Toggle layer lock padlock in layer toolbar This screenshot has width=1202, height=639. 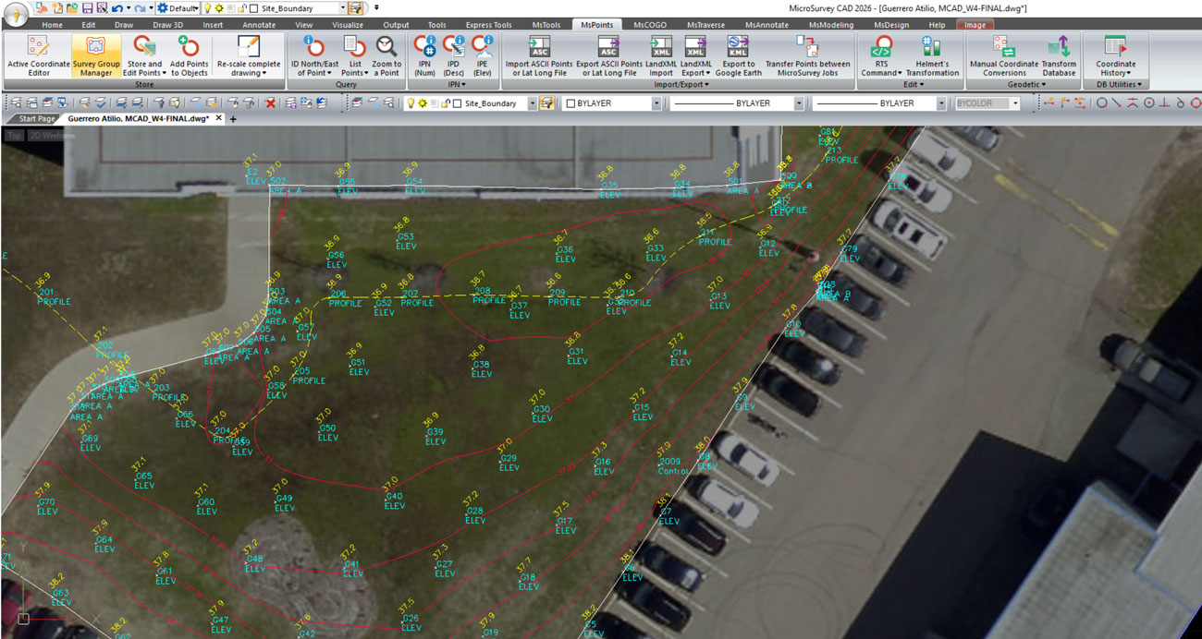coord(445,103)
